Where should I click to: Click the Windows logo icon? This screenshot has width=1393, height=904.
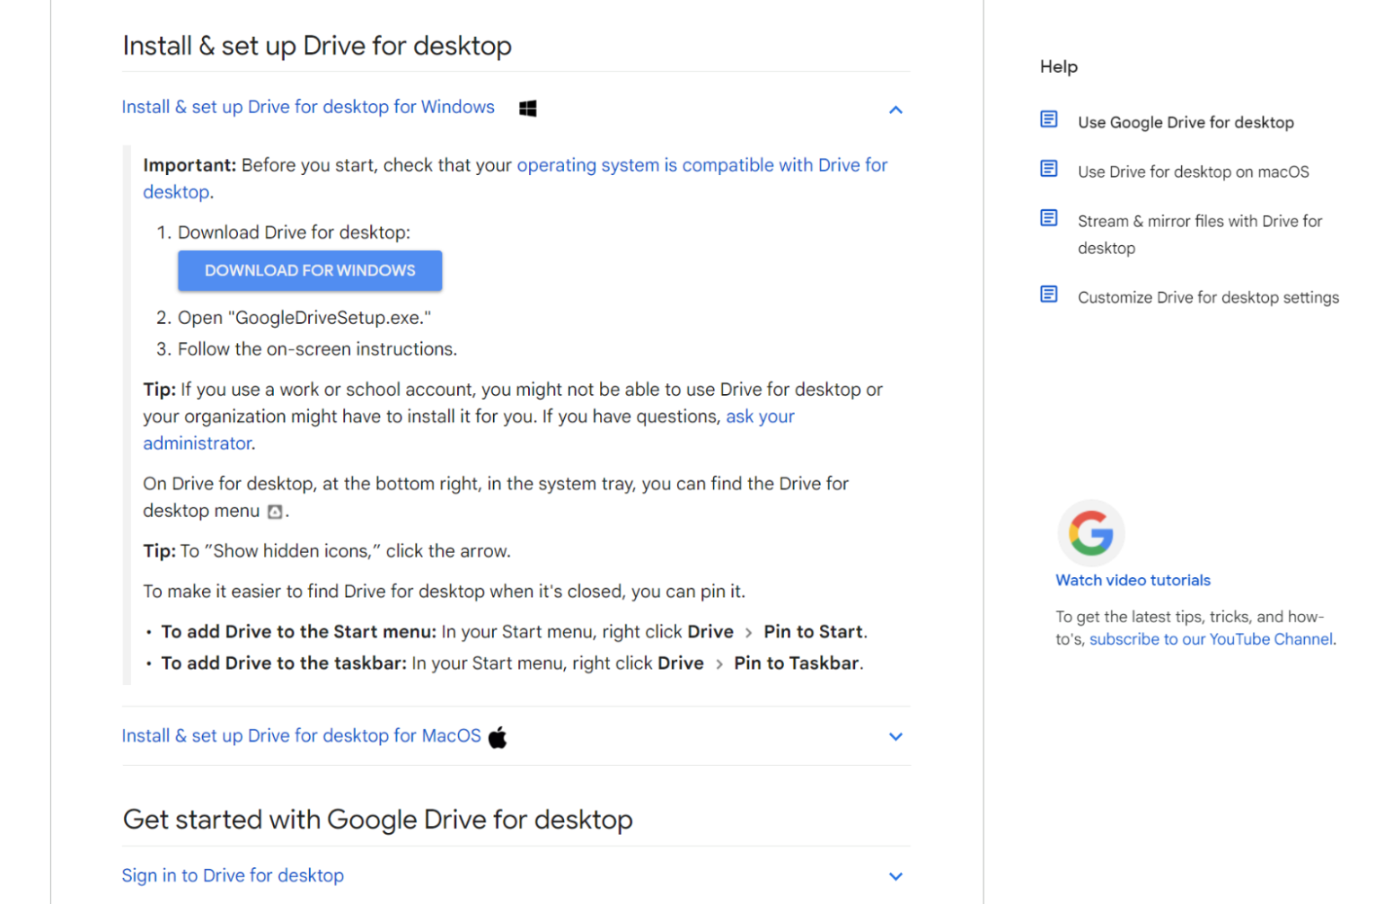pos(527,109)
